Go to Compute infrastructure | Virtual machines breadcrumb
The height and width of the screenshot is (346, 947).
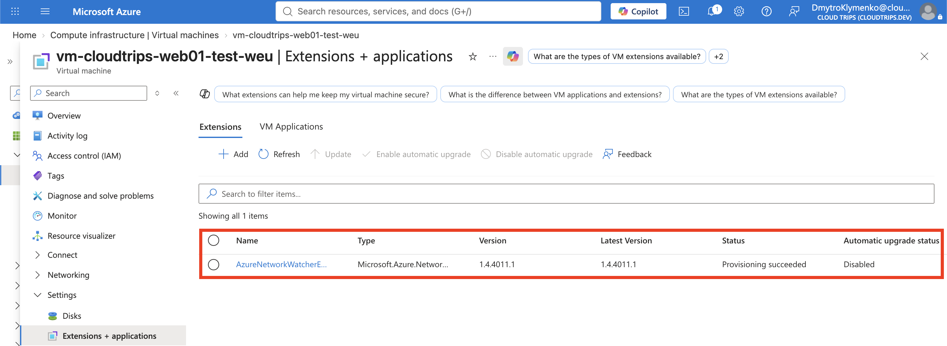coord(134,35)
